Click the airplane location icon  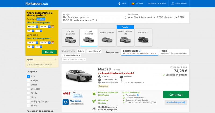tap(94, 108)
